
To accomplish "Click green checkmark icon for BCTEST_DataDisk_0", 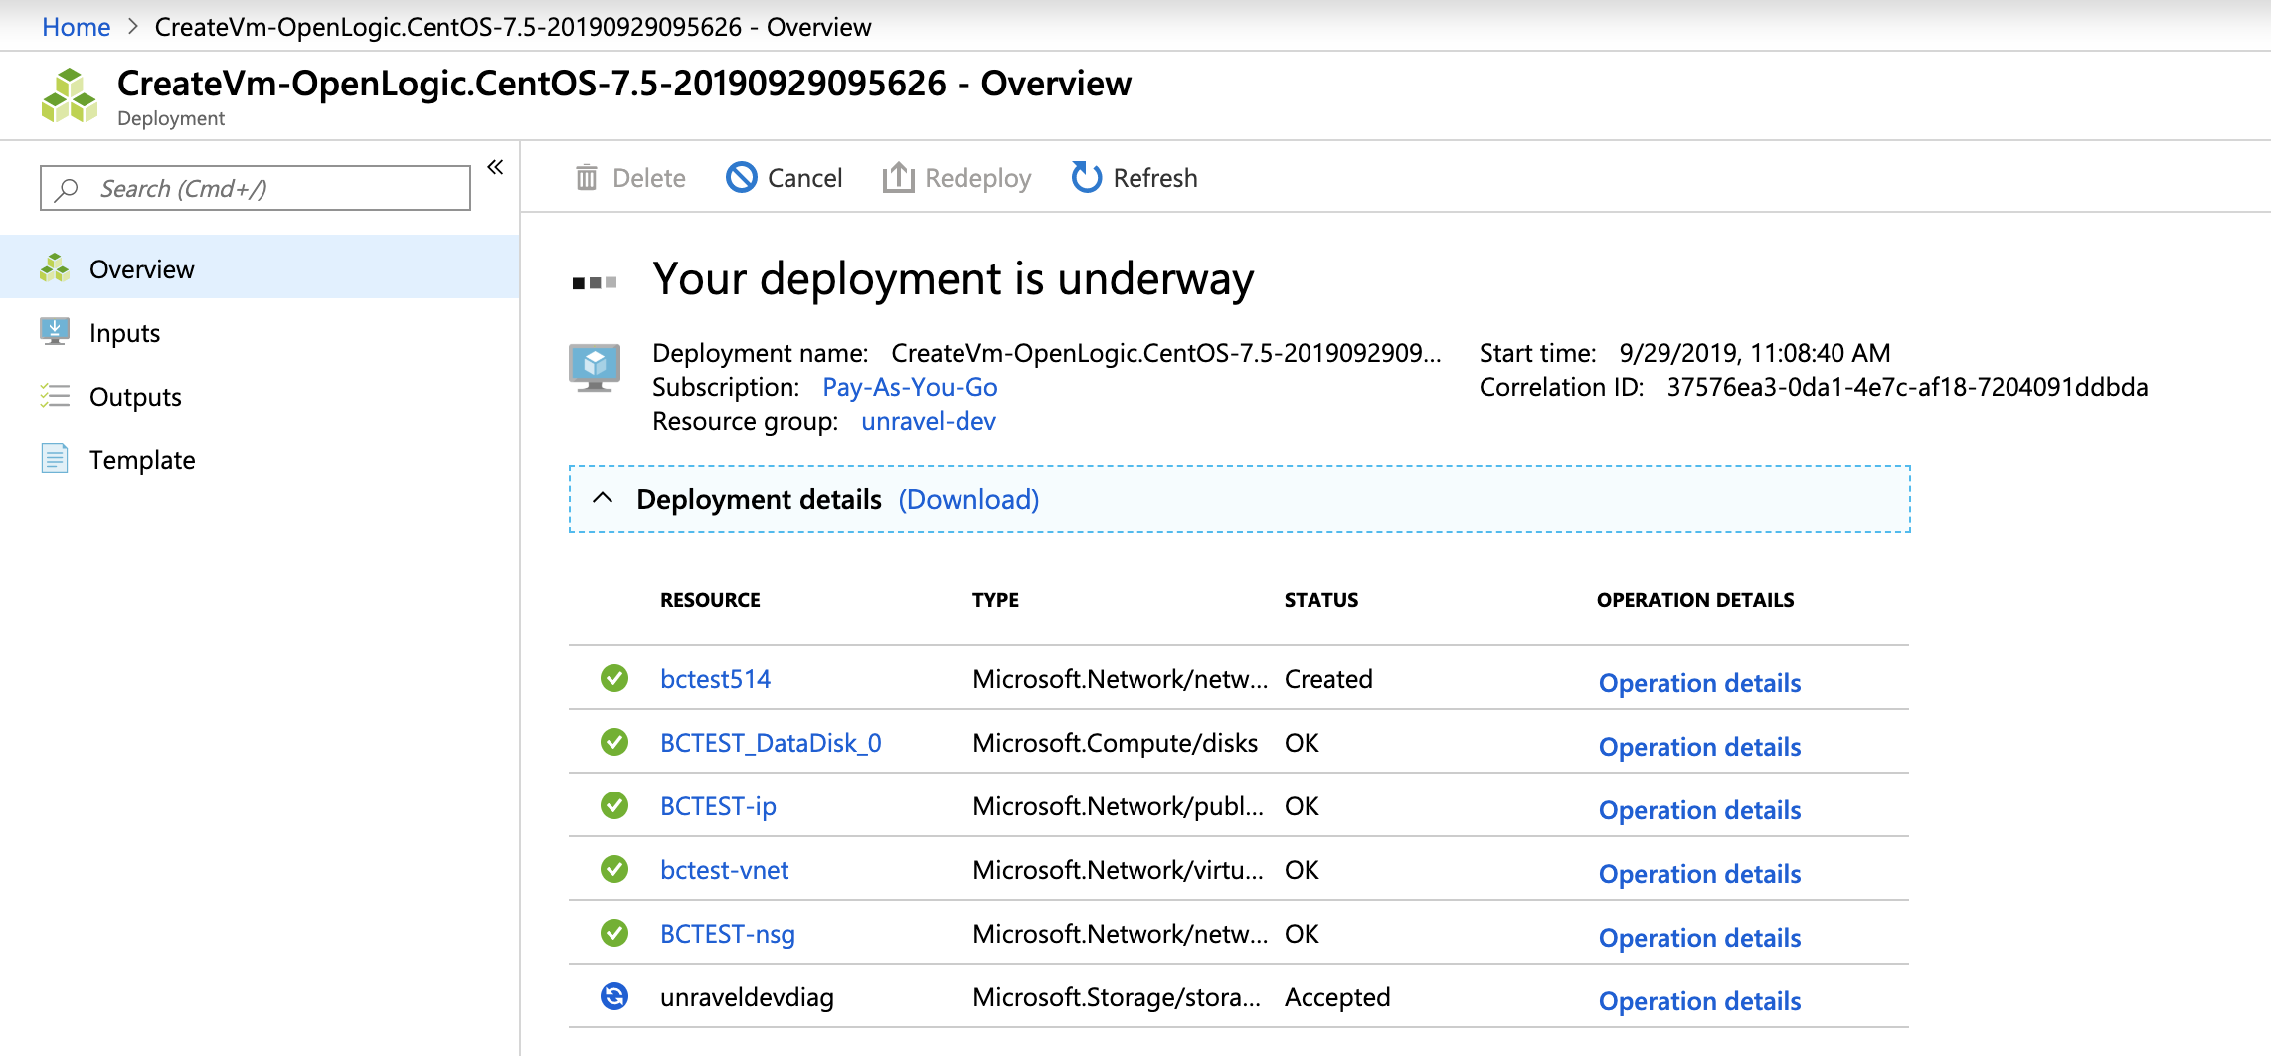I will pyautogui.click(x=614, y=742).
